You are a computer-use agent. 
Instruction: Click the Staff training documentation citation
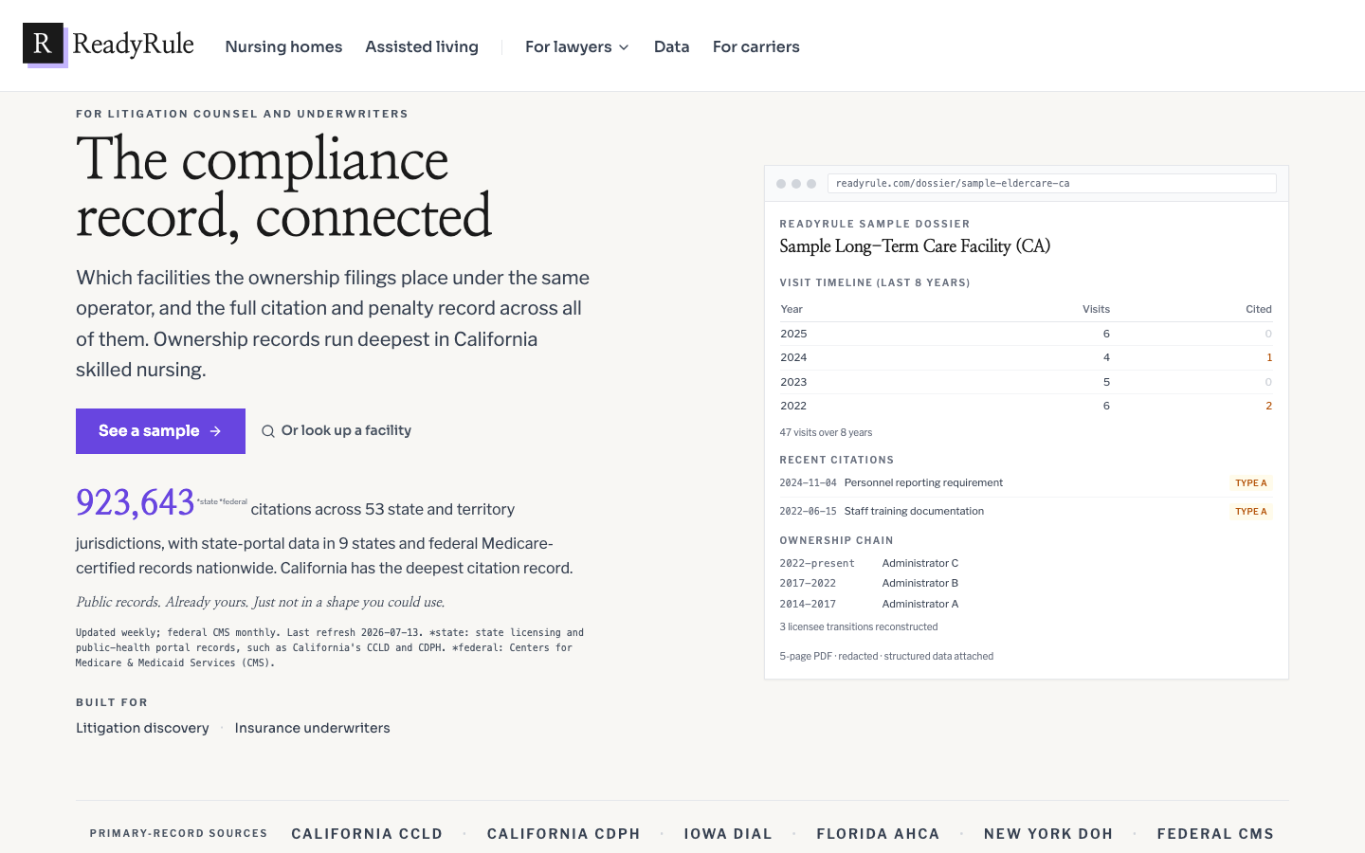(x=914, y=511)
